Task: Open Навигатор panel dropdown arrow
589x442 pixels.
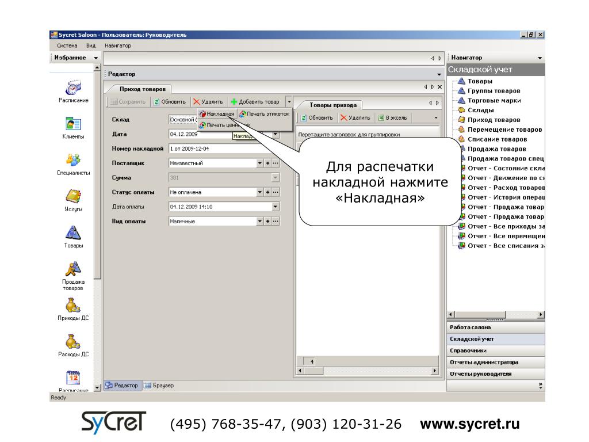Action: 540,58
